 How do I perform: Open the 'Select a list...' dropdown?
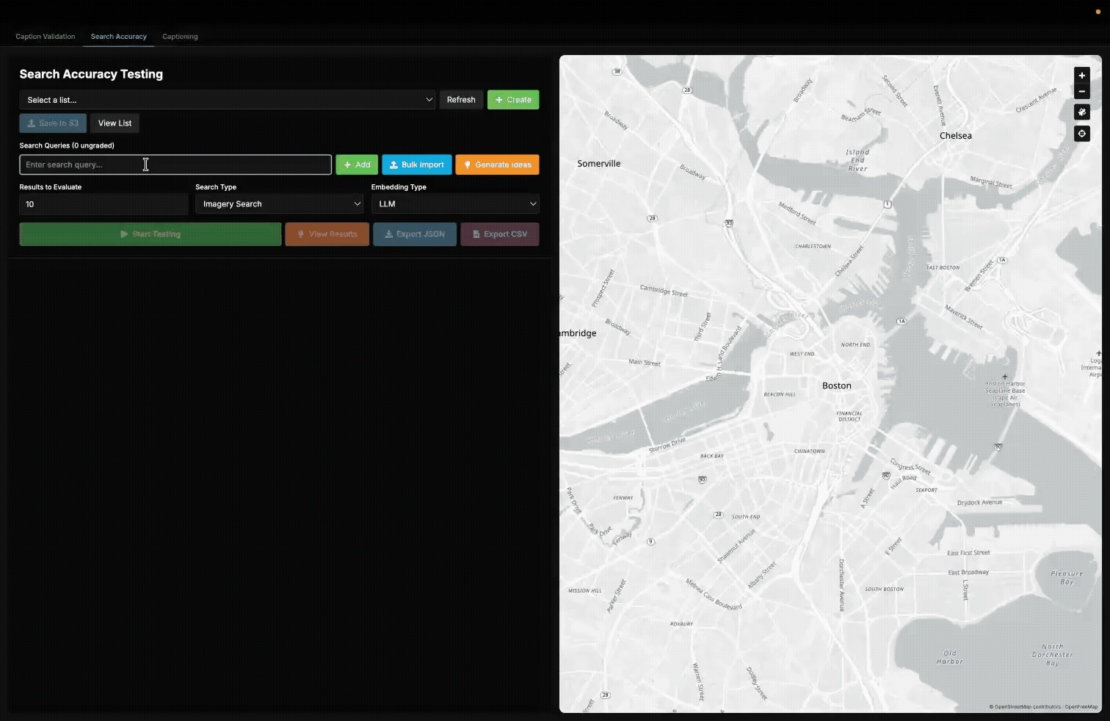228,100
